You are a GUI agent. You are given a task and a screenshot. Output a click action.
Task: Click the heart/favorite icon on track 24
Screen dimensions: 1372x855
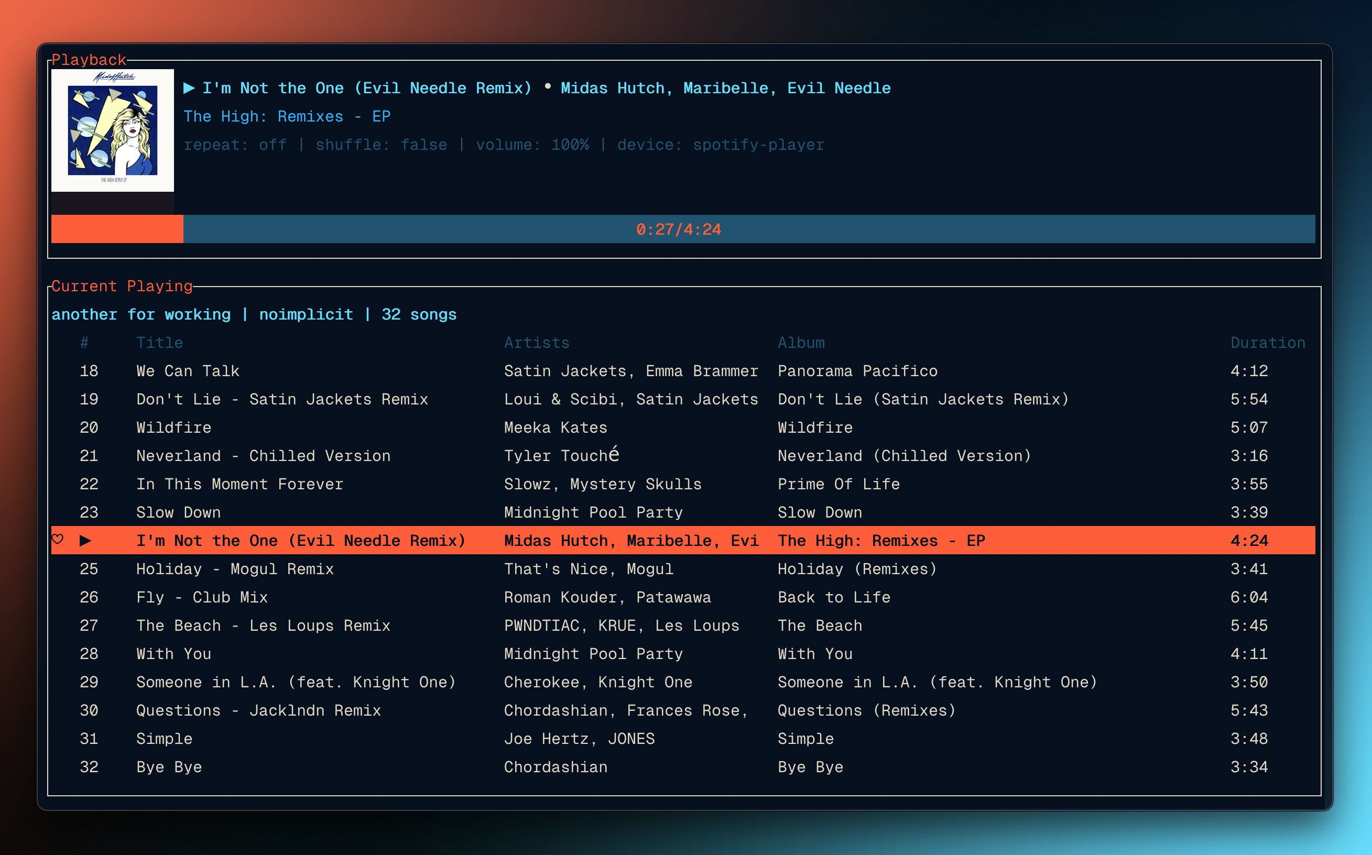coord(57,540)
